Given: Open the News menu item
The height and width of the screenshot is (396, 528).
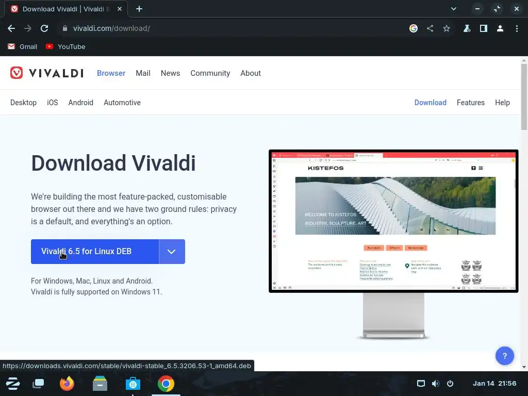Looking at the screenshot, I should (170, 73).
